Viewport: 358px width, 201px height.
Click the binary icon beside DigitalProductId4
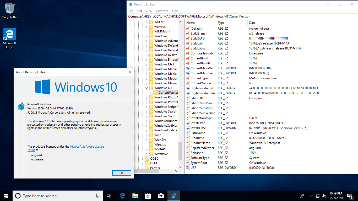click(x=188, y=93)
